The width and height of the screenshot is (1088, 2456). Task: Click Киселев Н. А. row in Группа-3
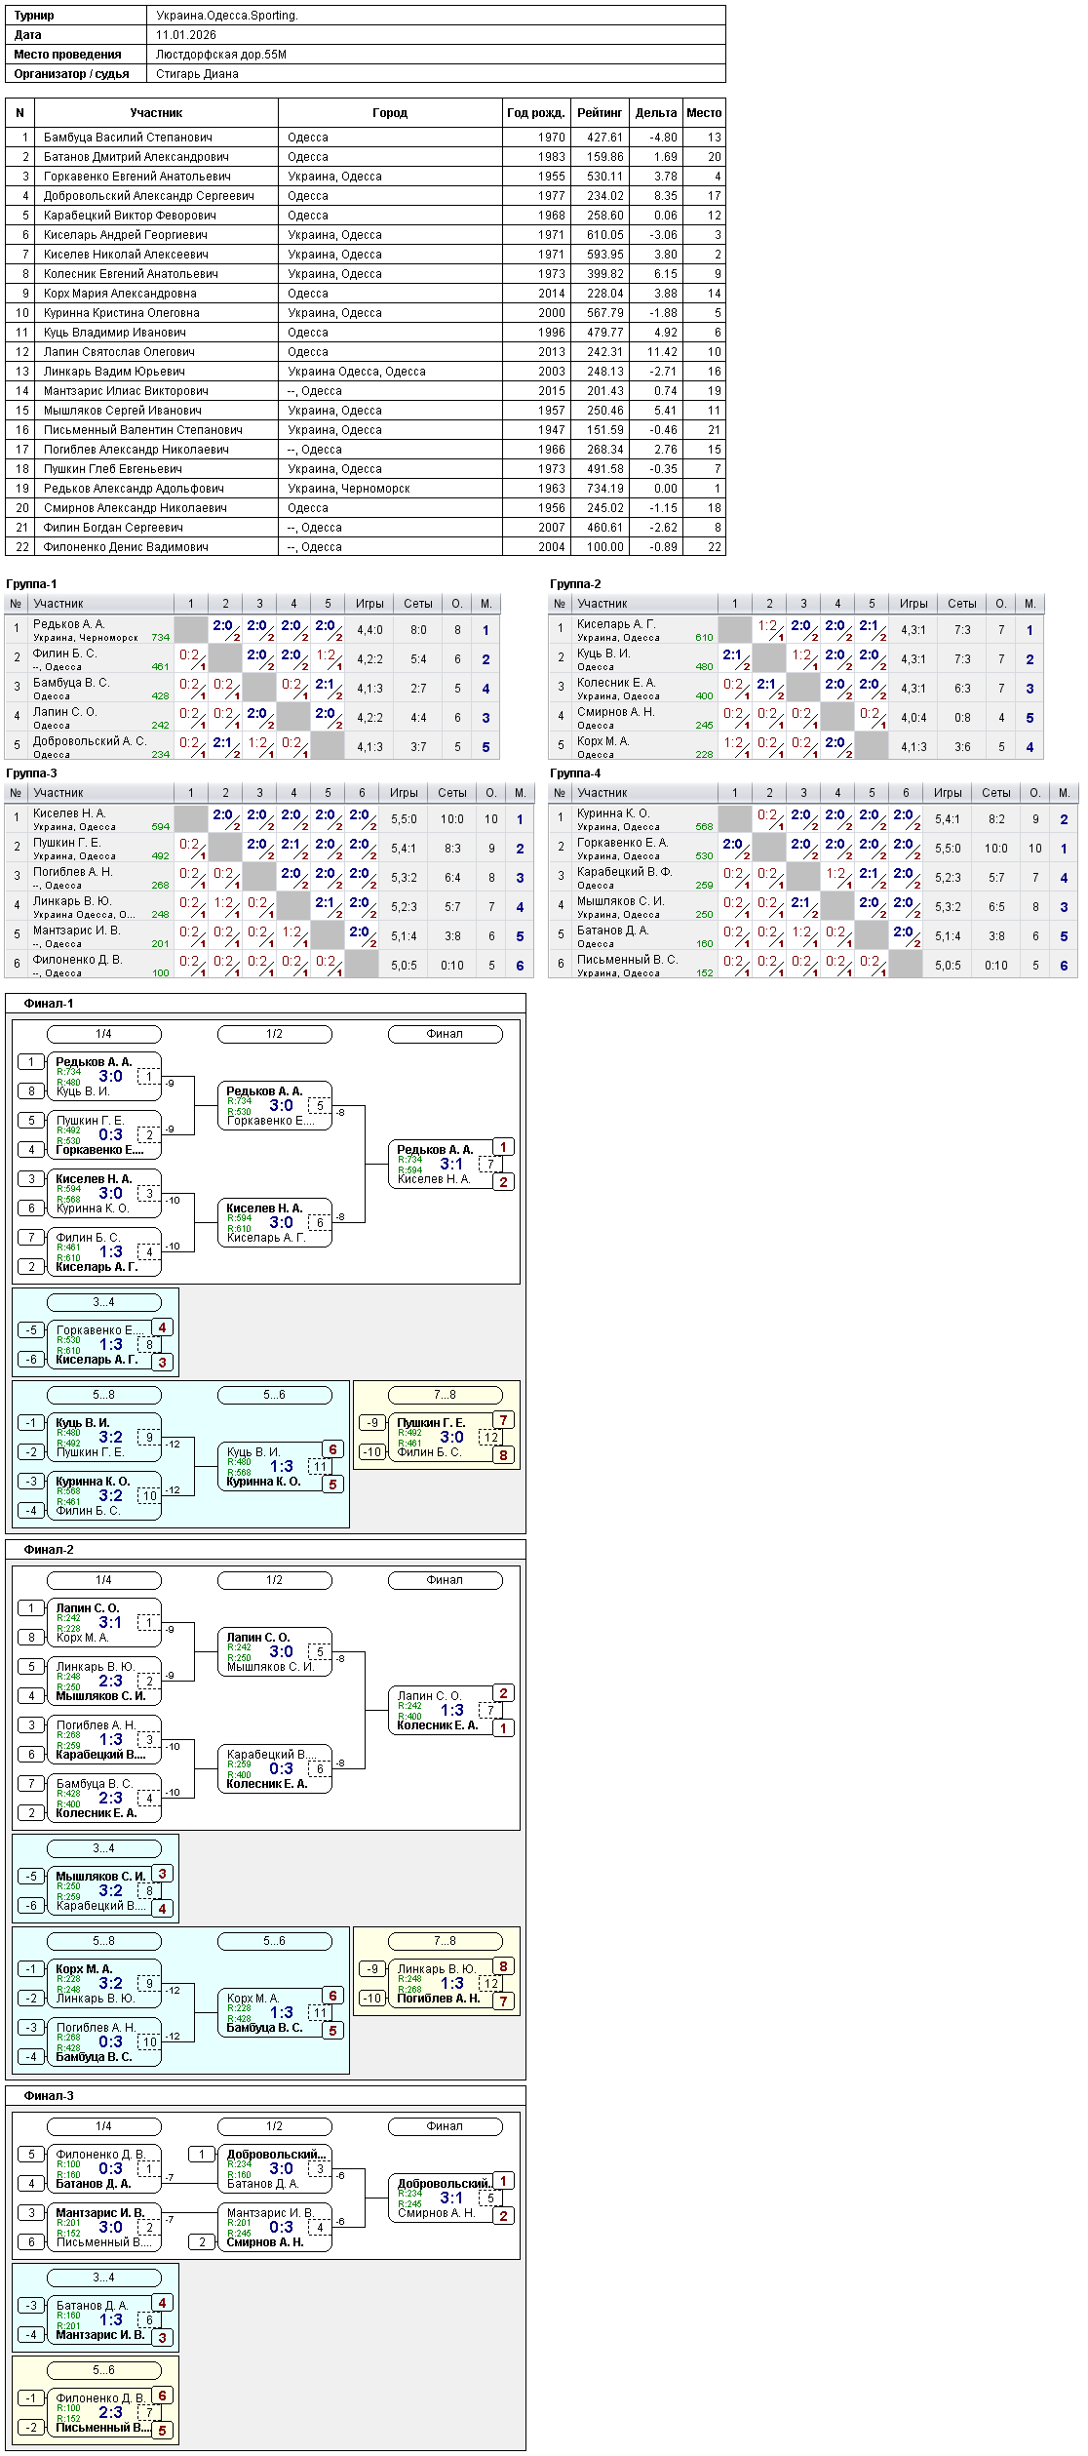pos(269,819)
